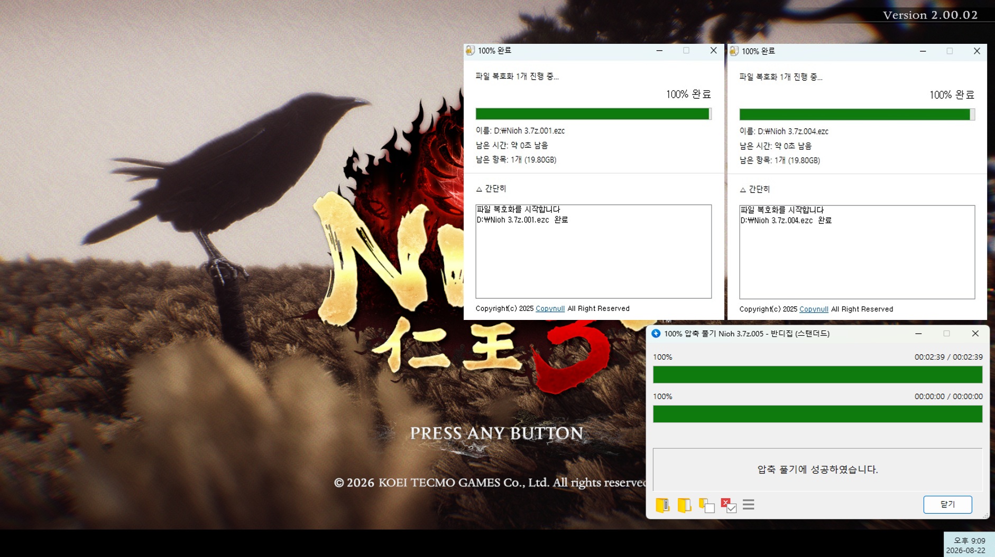Click the "00:00:00 / 00:00:00" time text

[948, 396]
